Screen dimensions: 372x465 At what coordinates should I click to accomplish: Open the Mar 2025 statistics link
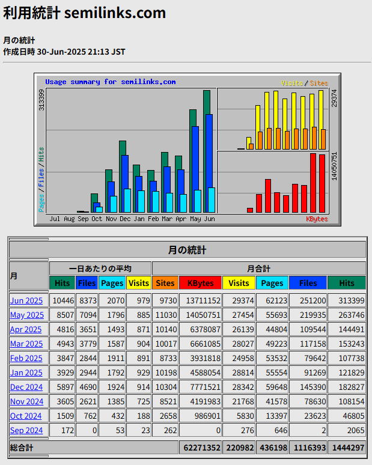pos(26,344)
